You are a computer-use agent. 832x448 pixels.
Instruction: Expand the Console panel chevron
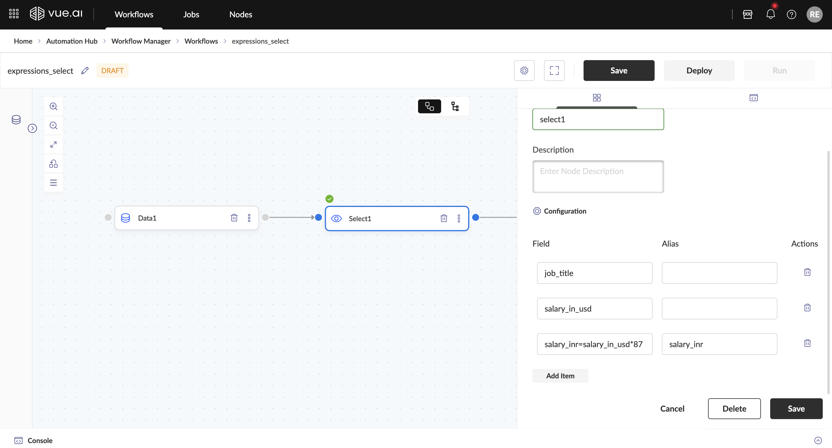pyautogui.click(x=818, y=440)
